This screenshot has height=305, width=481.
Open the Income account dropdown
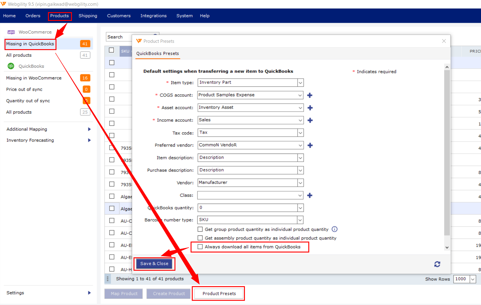pyautogui.click(x=300, y=120)
